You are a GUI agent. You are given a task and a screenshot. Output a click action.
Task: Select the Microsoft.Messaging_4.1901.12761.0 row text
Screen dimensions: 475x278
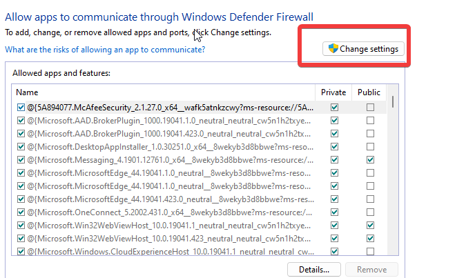click(x=171, y=160)
